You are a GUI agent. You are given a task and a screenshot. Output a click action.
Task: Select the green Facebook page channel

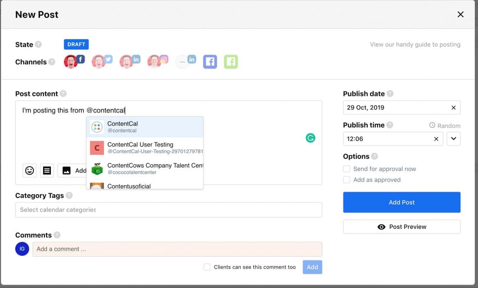231,62
